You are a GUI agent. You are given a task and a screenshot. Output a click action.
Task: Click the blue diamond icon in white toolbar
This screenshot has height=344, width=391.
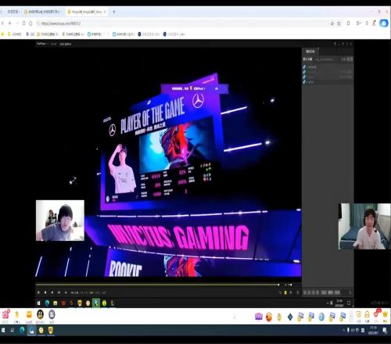tap(290, 317)
